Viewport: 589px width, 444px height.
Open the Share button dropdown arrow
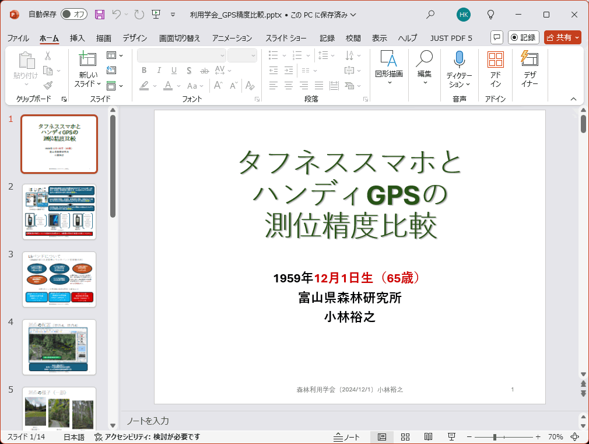(x=577, y=37)
